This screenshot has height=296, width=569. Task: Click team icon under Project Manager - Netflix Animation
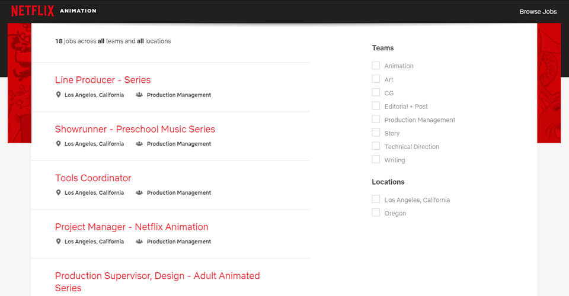(x=139, y=242)
